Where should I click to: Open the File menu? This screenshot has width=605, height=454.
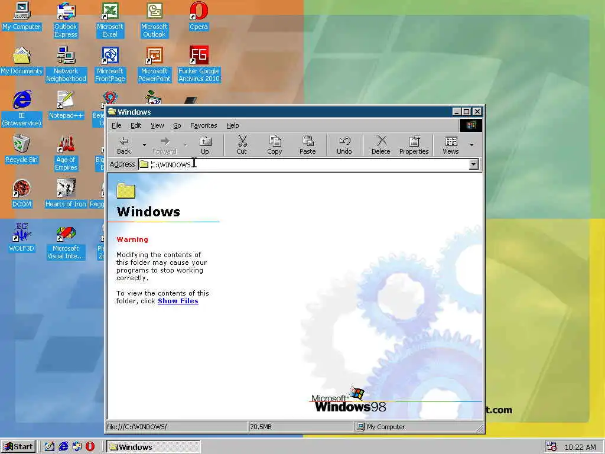116,125
